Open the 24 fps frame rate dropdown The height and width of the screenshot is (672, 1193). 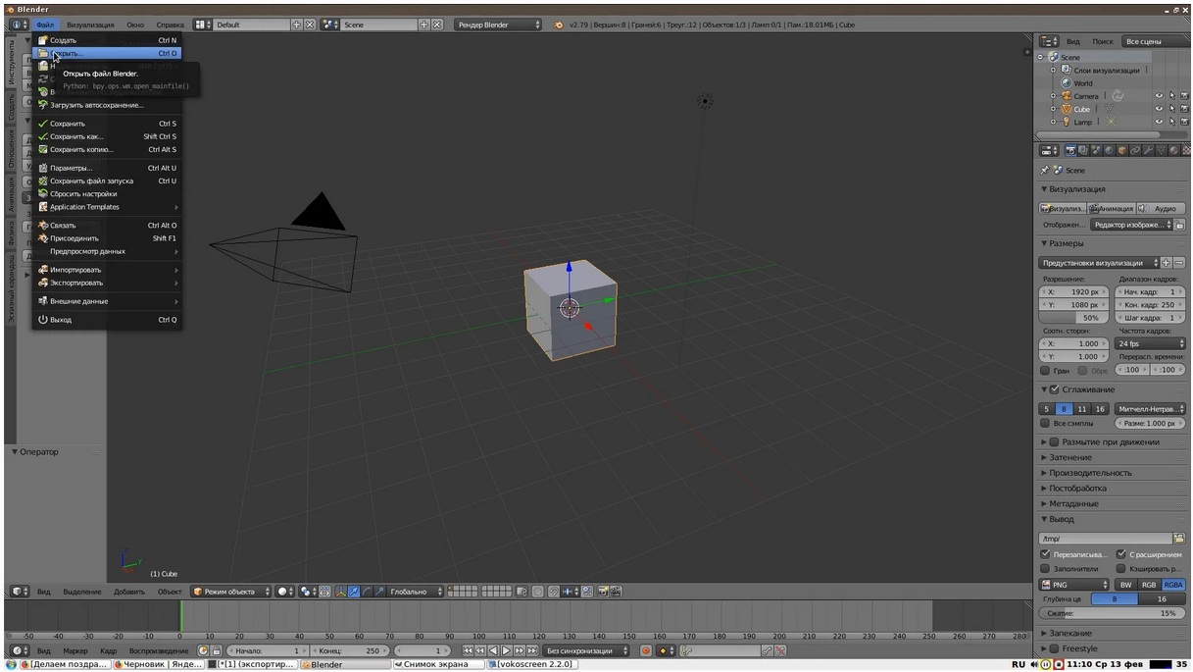coord(1150,343)
